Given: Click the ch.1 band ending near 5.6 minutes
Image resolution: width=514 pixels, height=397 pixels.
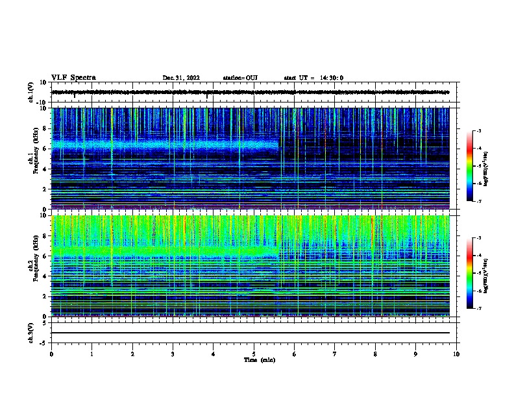Looking at the screenshot, I should 165,145.
